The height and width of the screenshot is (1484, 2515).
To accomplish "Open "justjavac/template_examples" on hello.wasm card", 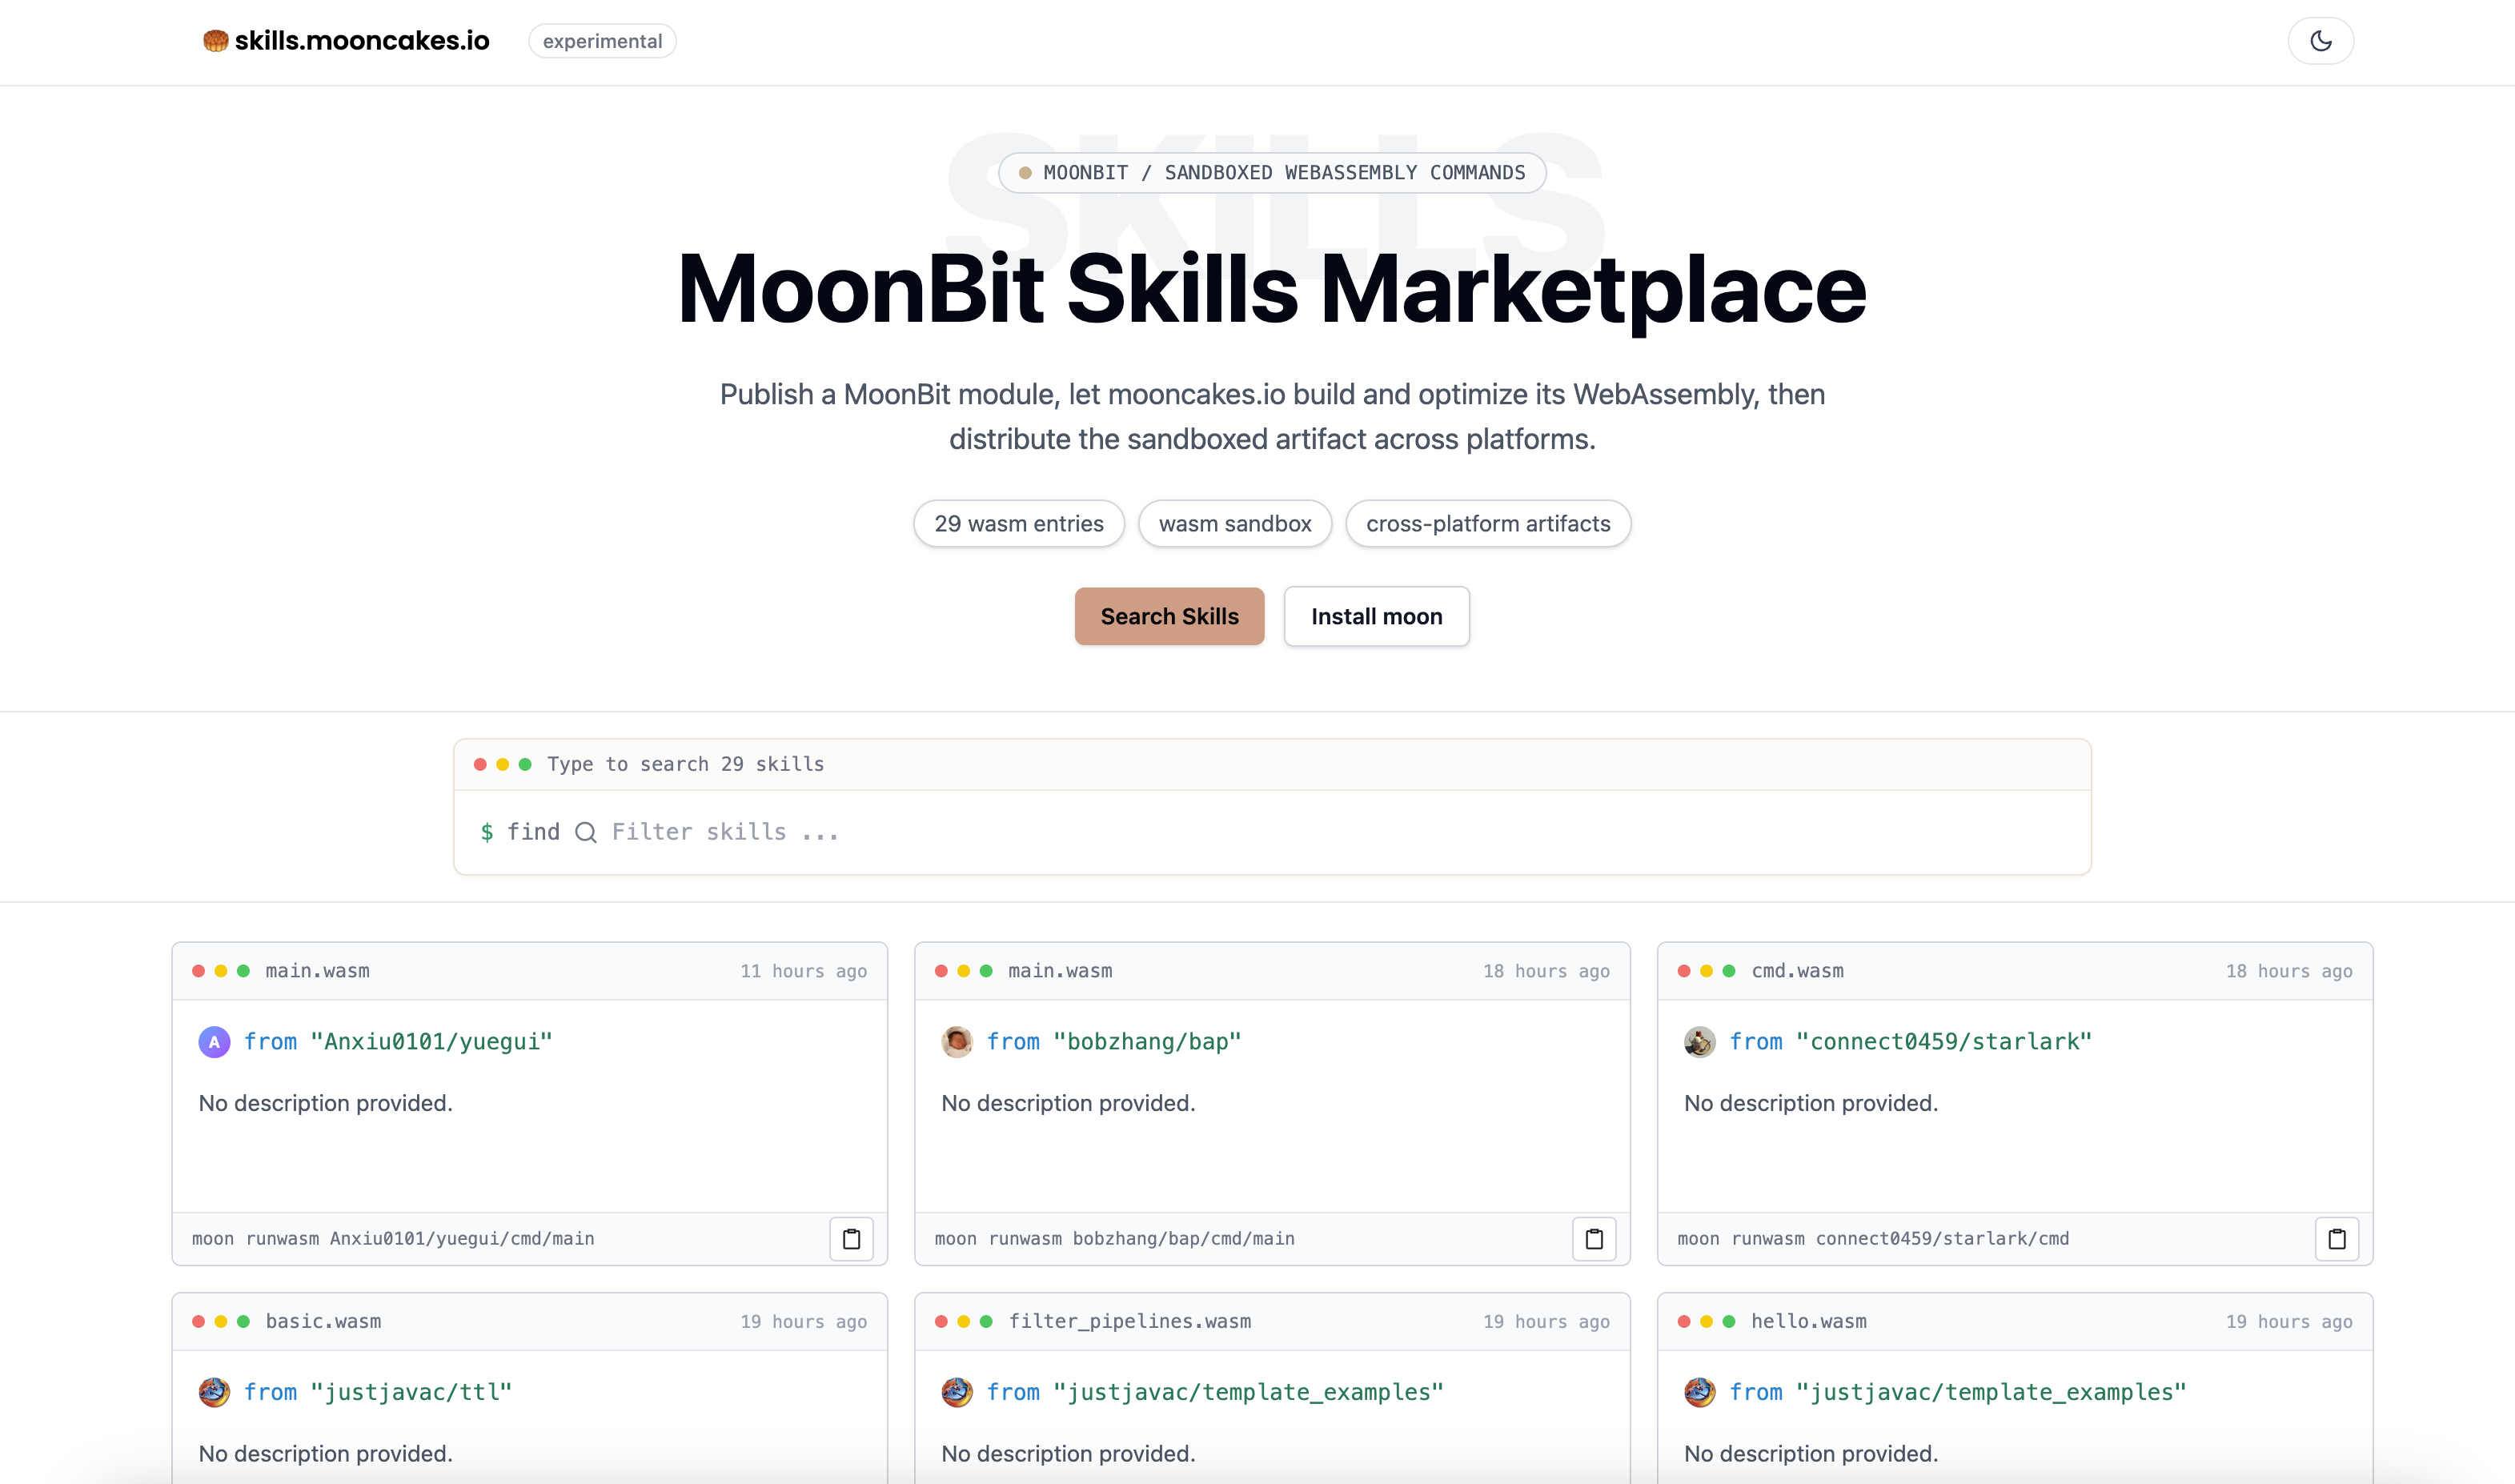I will coord(1991,1392).
